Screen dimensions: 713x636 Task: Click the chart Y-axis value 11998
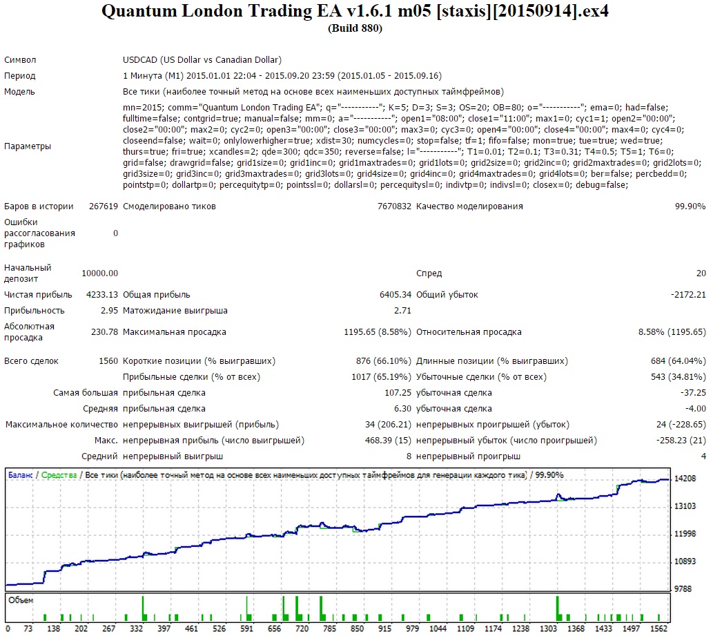pyautogui.click(x=685, y=534)
